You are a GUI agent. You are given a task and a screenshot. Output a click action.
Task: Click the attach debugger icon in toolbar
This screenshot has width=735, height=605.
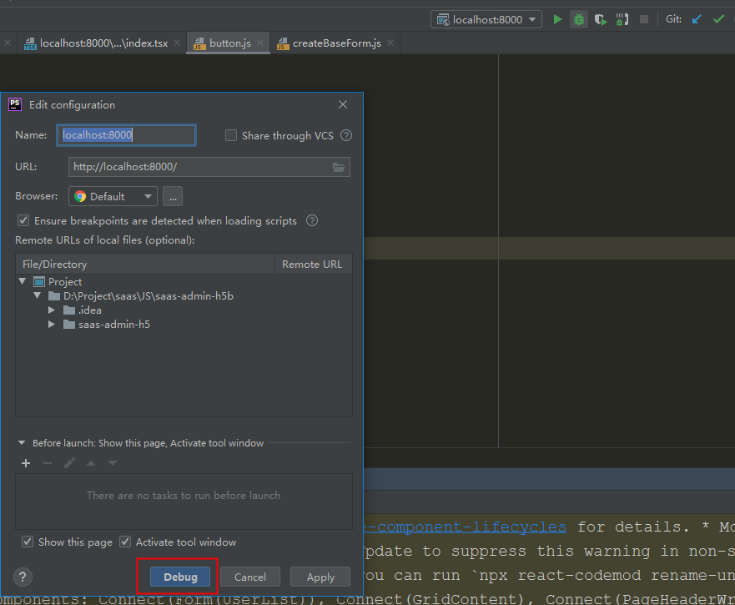click(622, 19)
